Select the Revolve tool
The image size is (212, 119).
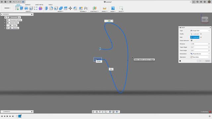pos(26,8)
